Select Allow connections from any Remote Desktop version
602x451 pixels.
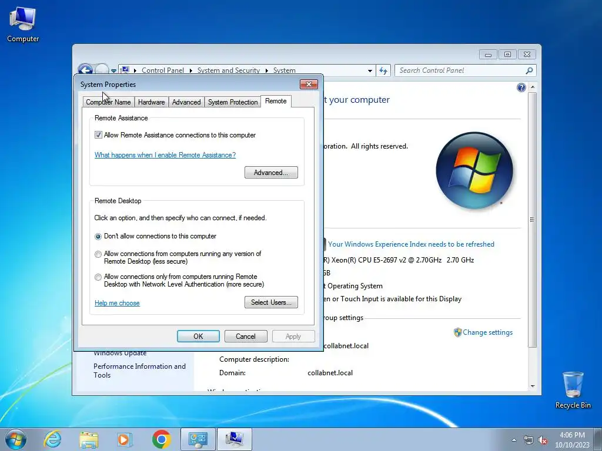[98, 254]
